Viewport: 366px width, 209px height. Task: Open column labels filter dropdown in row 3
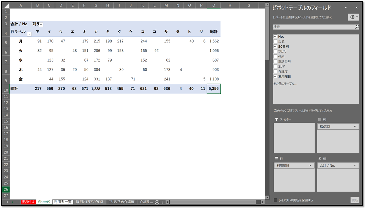pyautogui.click(x=41, y=25)
